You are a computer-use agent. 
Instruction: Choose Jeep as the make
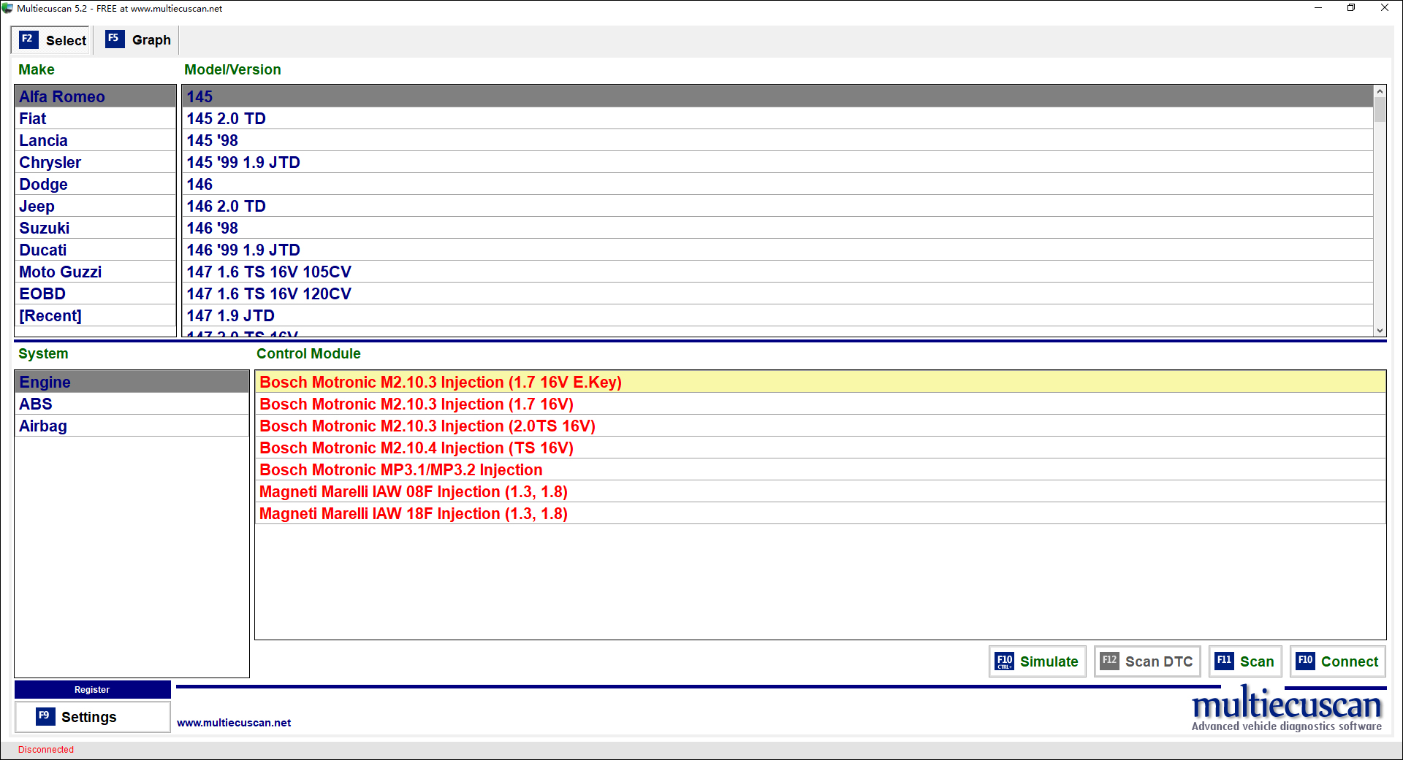(x=95, y=206)
